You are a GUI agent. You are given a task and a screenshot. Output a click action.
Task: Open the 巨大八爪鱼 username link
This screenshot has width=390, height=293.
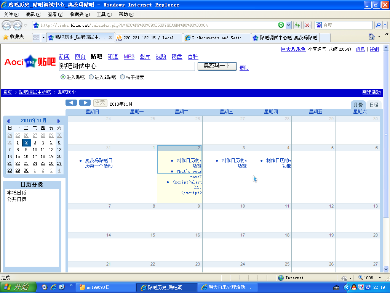pyautogui.click(x=293, y=49)
